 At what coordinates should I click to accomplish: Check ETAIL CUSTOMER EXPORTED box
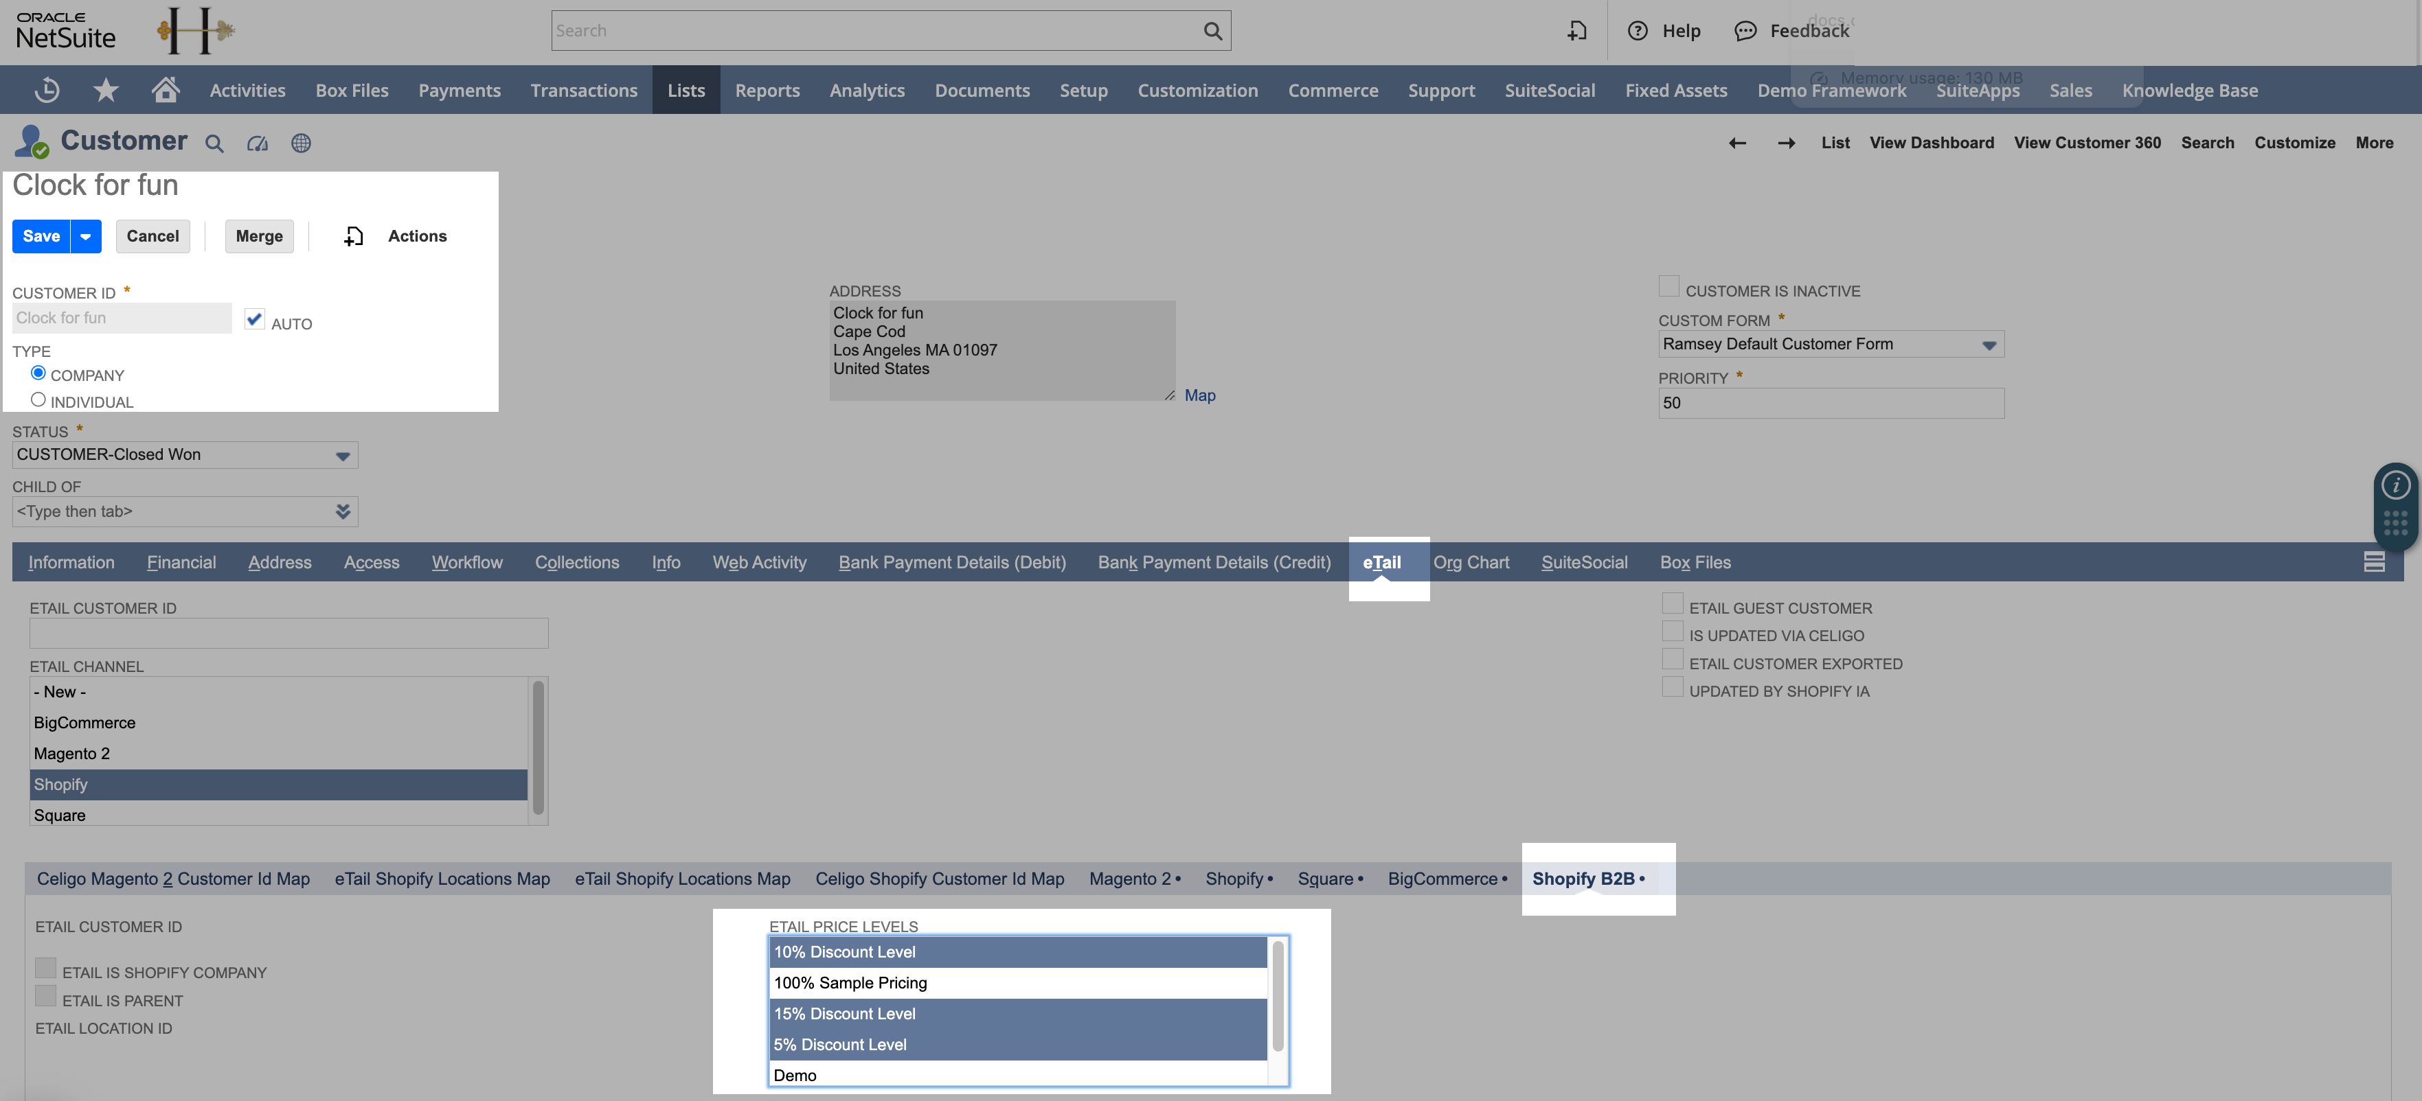[x=1673, y=658]
